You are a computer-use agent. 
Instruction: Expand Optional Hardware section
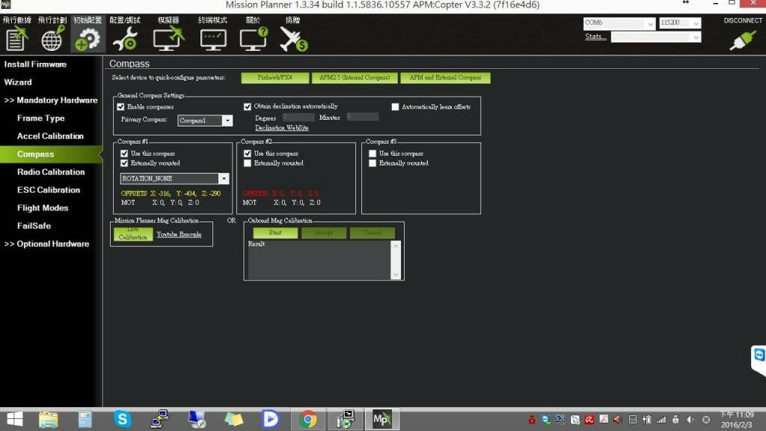[x=46, y=244]
